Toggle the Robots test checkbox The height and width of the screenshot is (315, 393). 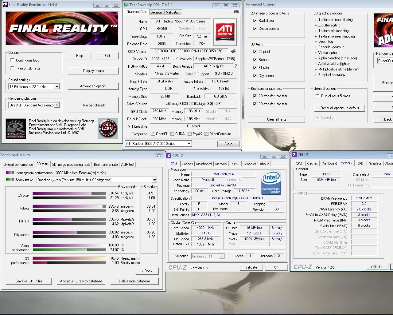point(255,60)
